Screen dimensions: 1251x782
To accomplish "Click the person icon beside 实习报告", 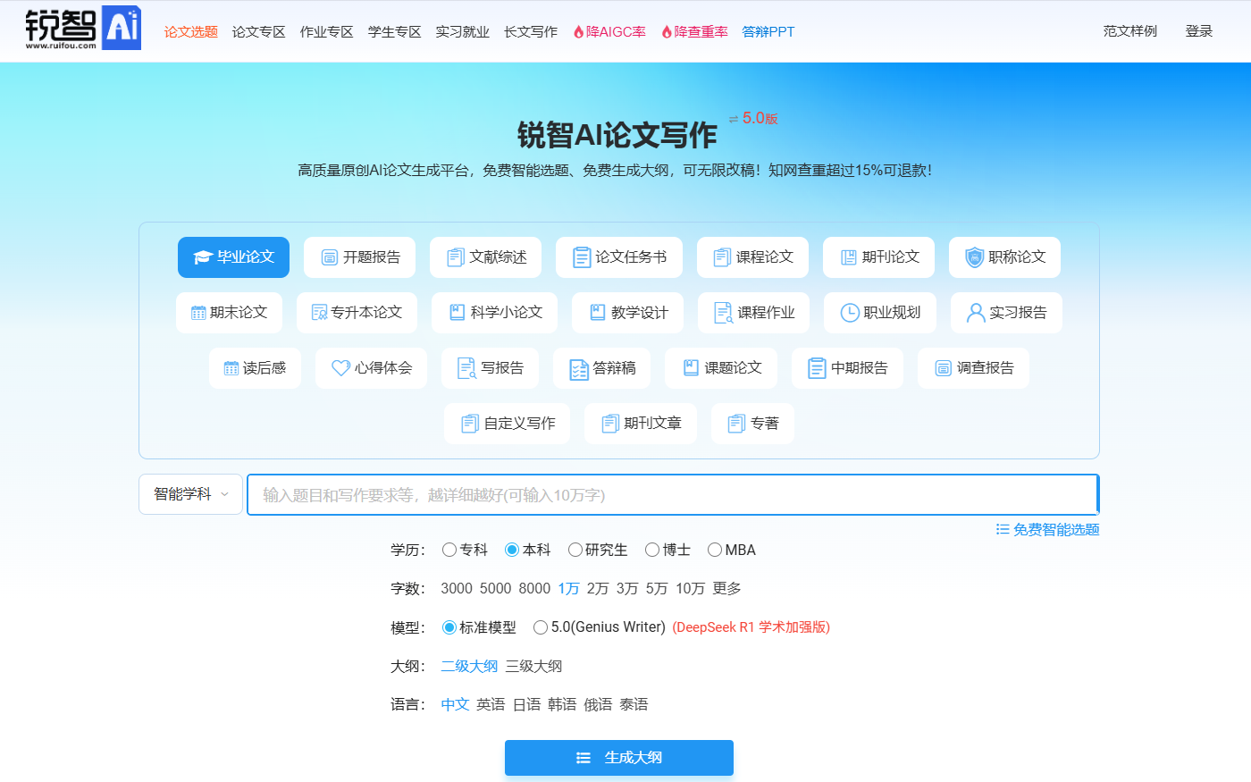I will click(976, 313).
